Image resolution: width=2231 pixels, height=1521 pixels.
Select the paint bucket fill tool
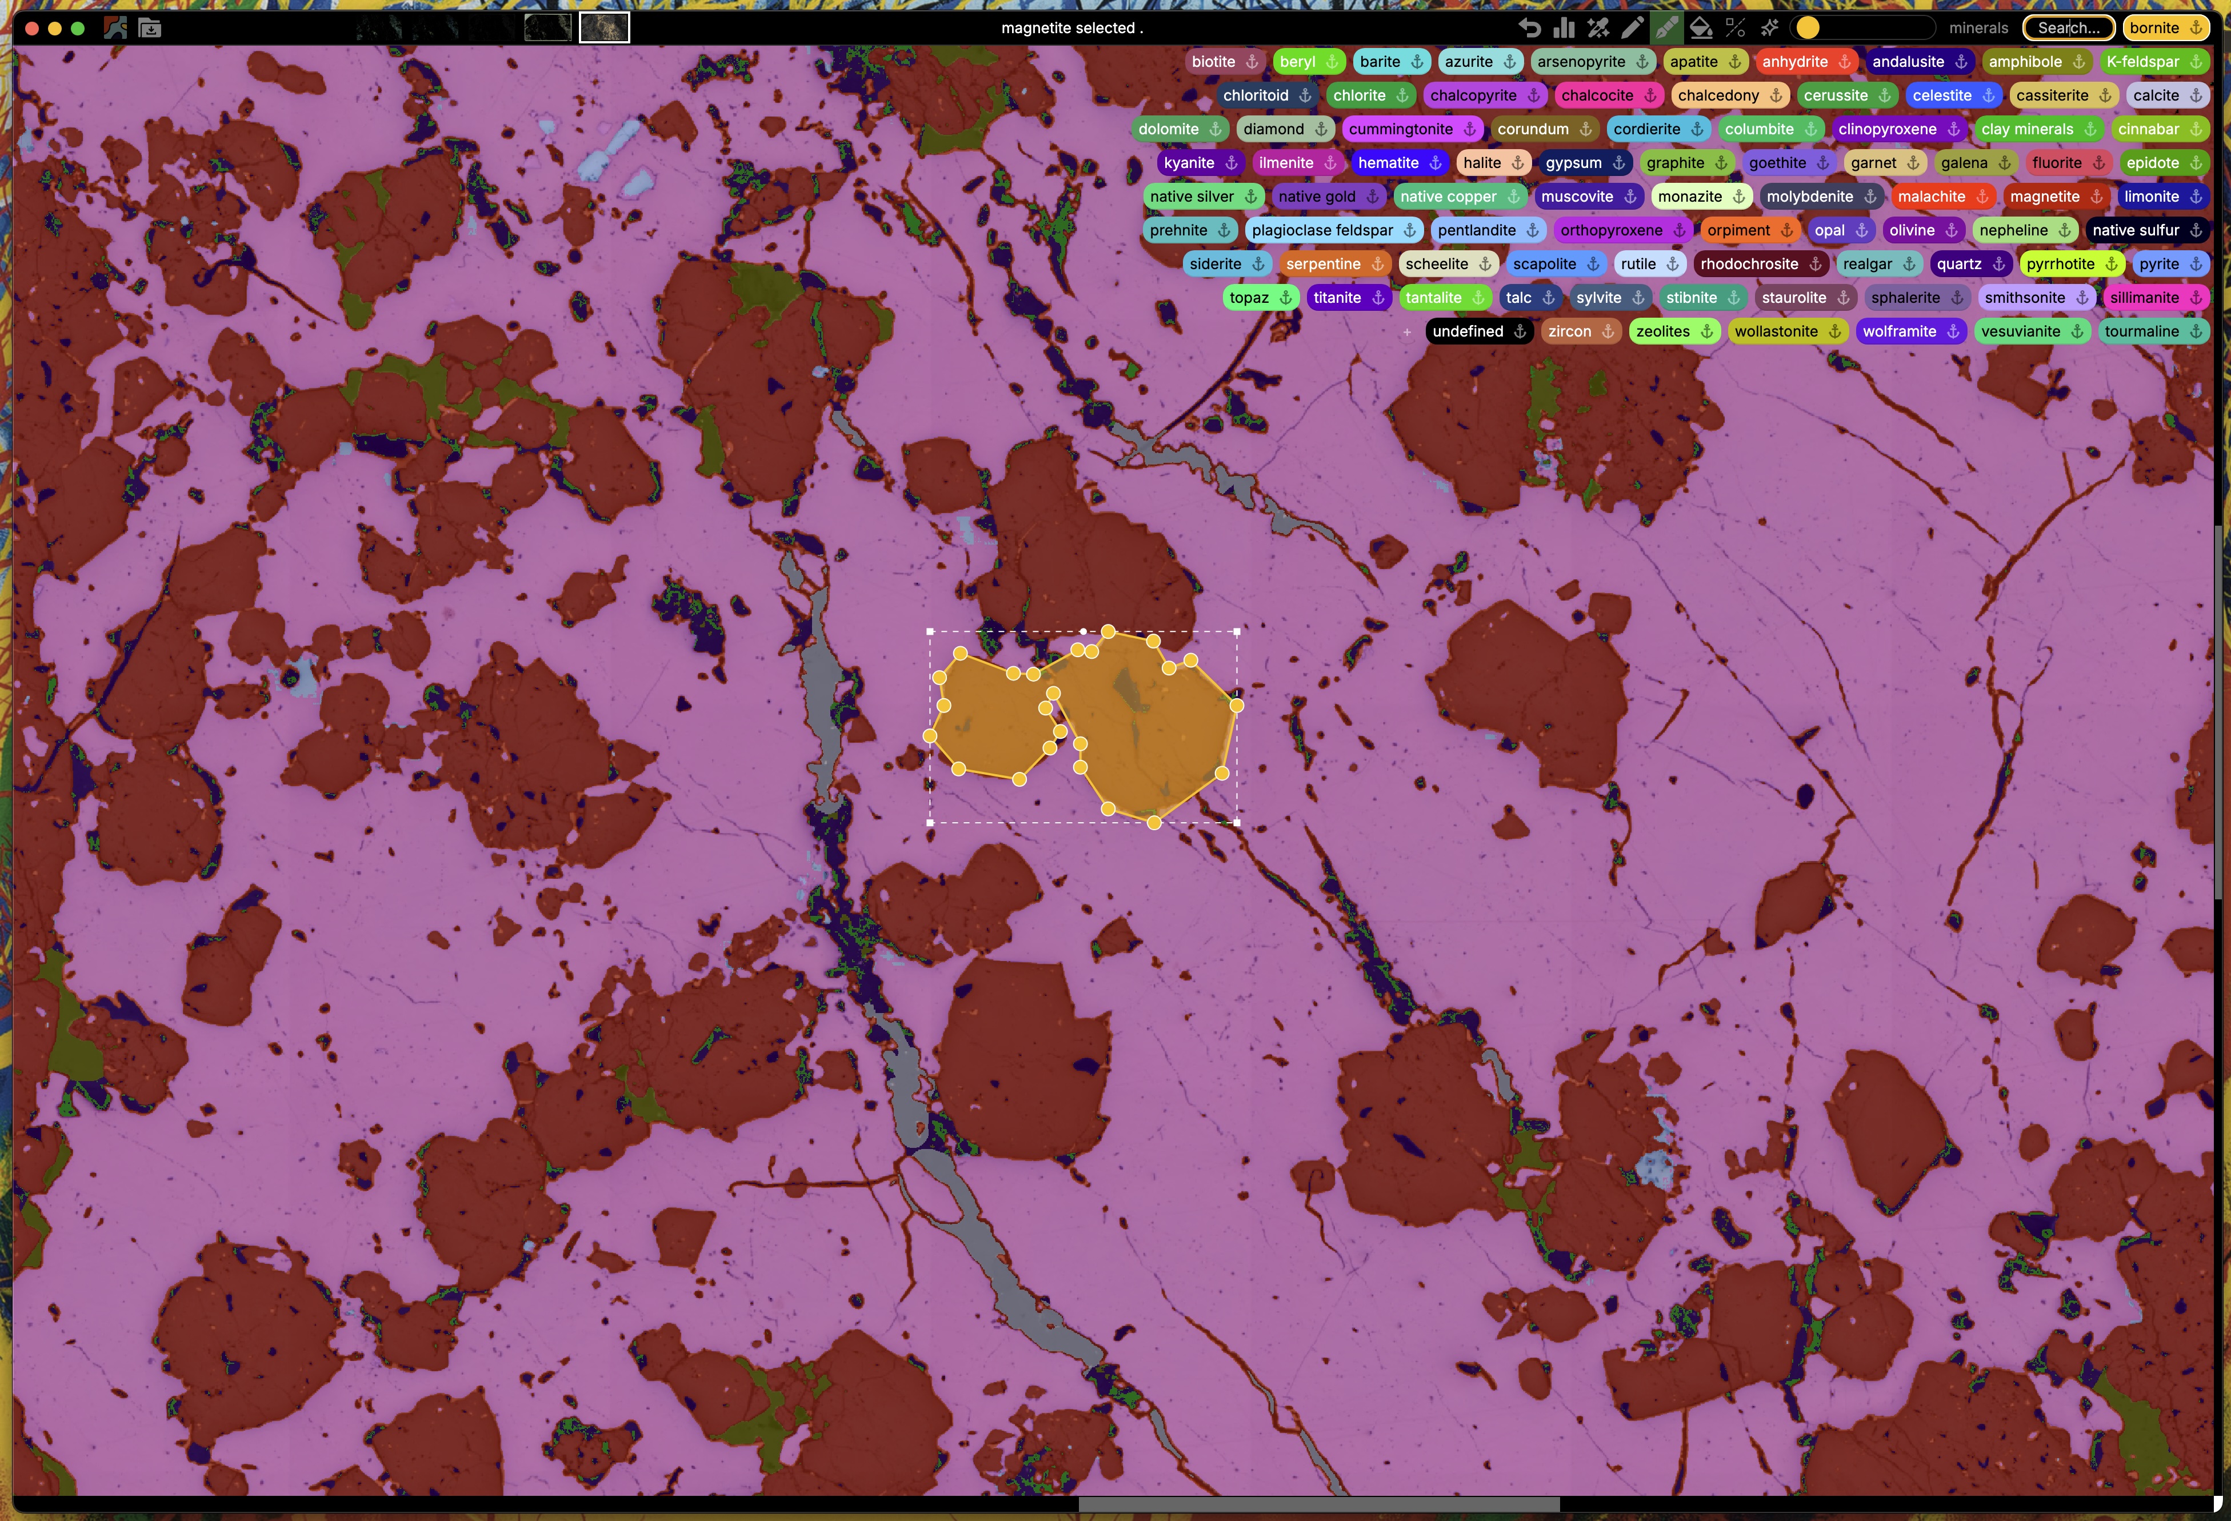(x=1701, y=28)
